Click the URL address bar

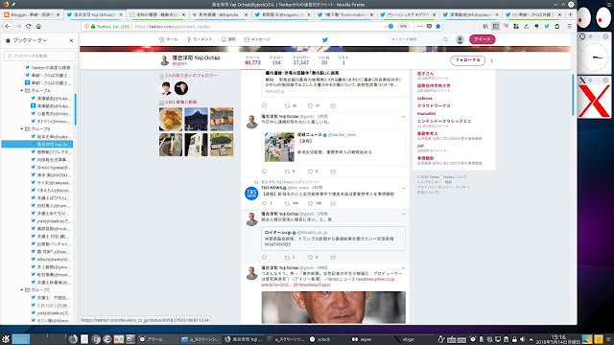pos(258,26)
